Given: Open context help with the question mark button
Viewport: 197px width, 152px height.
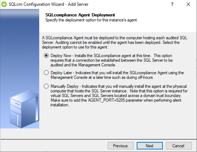Looking at the screenshot, I should coord(172,4).
